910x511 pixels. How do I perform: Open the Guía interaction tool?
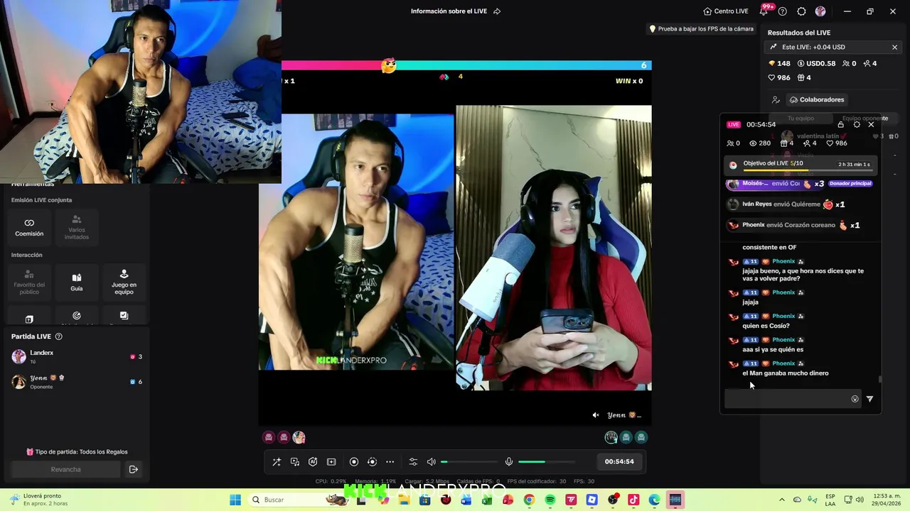(x=77, y=282)
